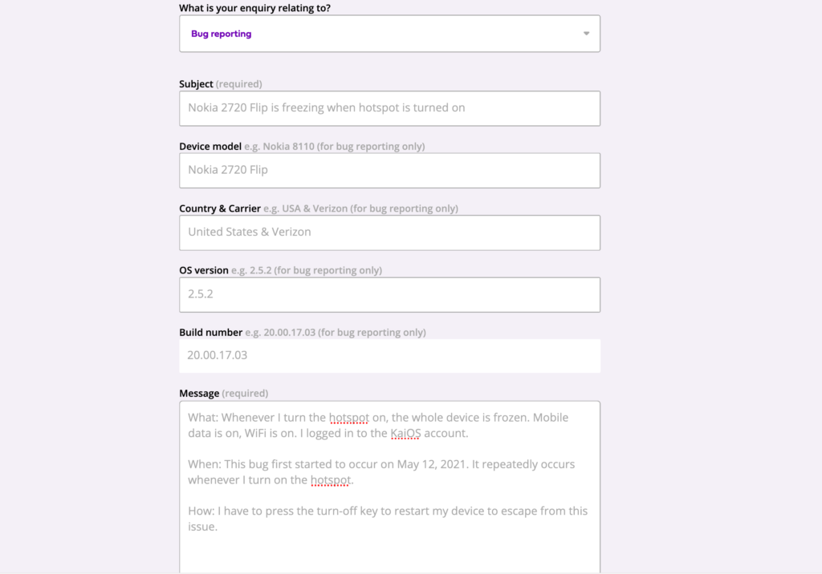Click the "Device model" label

[210, 146]
